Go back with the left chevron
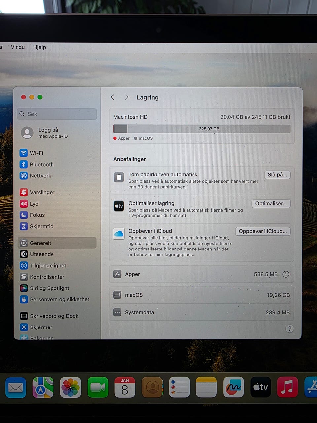Viewport: 317px width, 423px height. point(112,97)
